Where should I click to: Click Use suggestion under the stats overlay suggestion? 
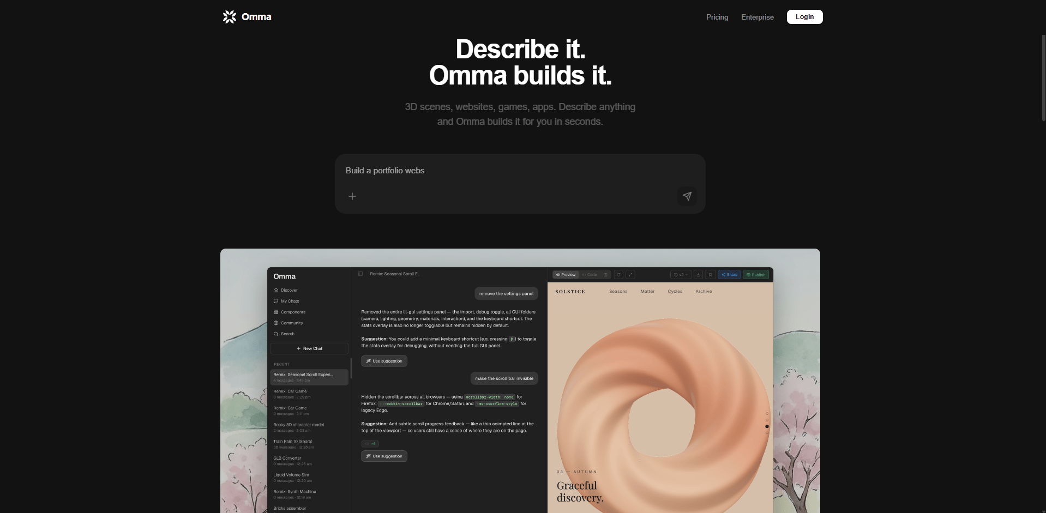coord(384,361)
